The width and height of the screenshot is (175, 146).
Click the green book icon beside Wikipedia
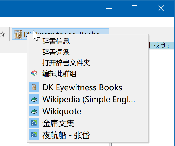pos(34,99)
